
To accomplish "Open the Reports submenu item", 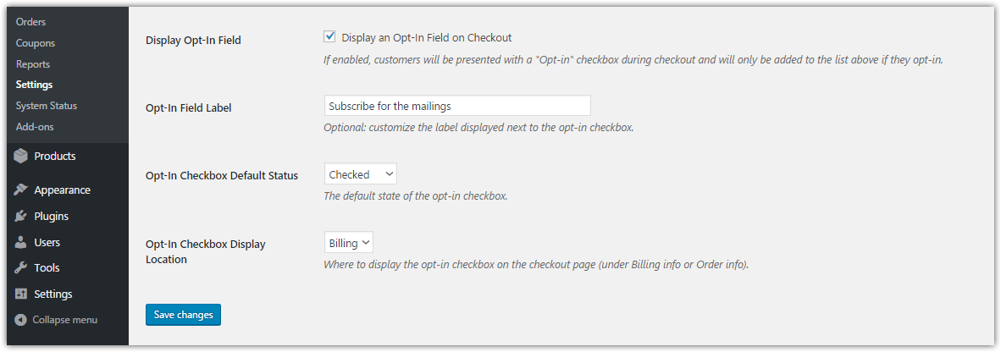I will pyautogui.click(x=33, y=64).
